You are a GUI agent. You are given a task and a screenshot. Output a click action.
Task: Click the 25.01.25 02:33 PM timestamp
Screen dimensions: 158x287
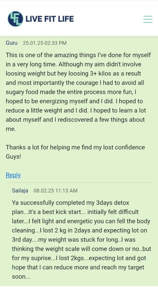[x=45, y=43]
